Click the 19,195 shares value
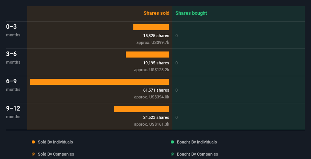 [156, 63]
